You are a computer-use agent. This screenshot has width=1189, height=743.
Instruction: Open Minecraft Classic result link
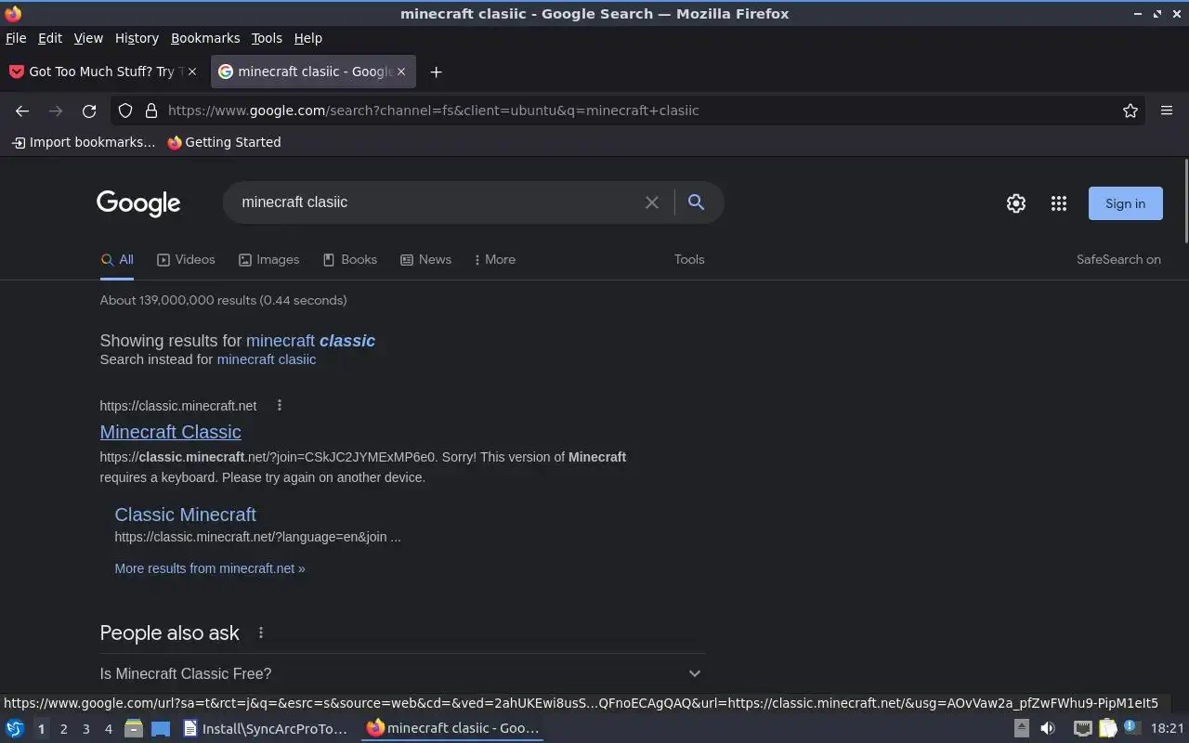click(x=170, y=432)
